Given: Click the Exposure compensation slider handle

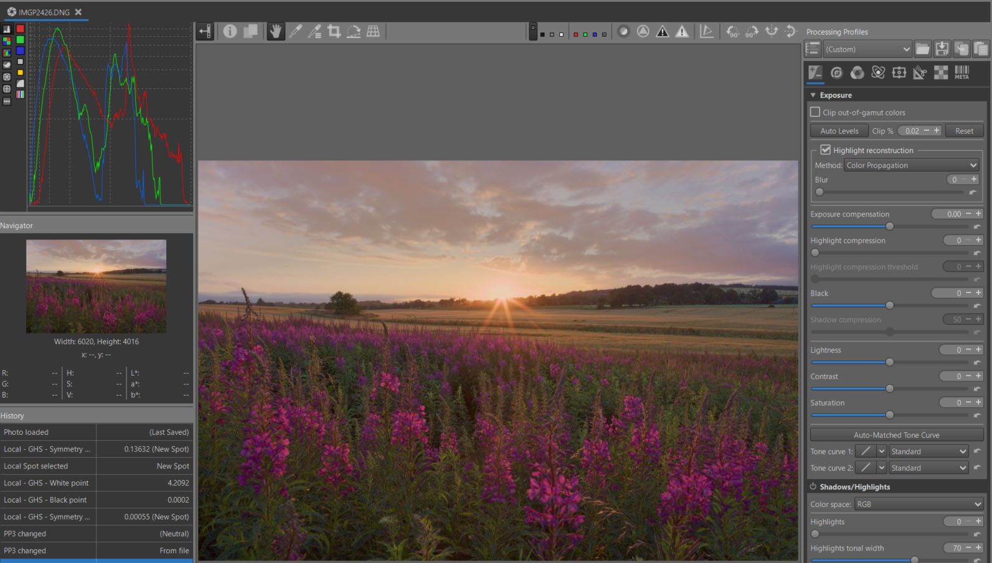Looking at the screenshot, I should pos(889,226).
